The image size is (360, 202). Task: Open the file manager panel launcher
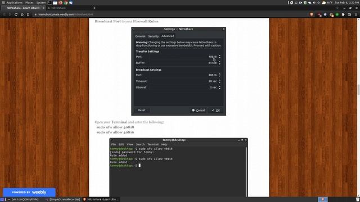(x=55, y=2)
